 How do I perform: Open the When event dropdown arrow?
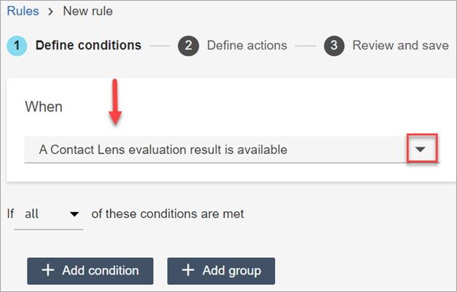(420, 150)
